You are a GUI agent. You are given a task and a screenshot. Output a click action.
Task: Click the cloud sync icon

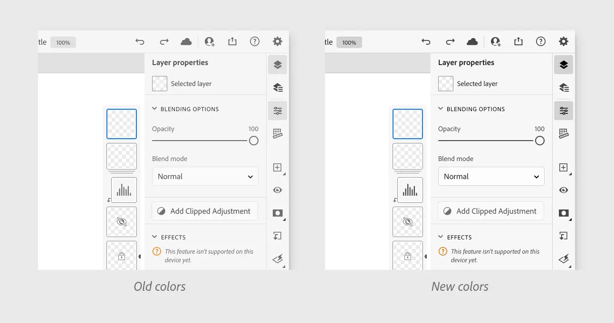[x=186, y=42]
